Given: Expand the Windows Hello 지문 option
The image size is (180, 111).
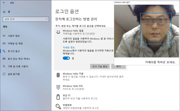Looking at the screenshot, I should (91, 77).
